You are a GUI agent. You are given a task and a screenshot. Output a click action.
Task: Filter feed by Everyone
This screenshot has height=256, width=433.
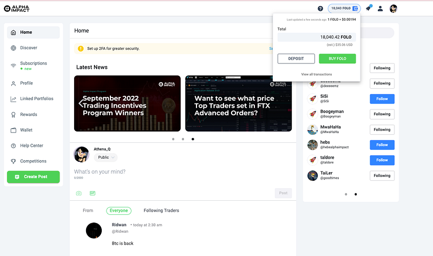click(119, 211)
